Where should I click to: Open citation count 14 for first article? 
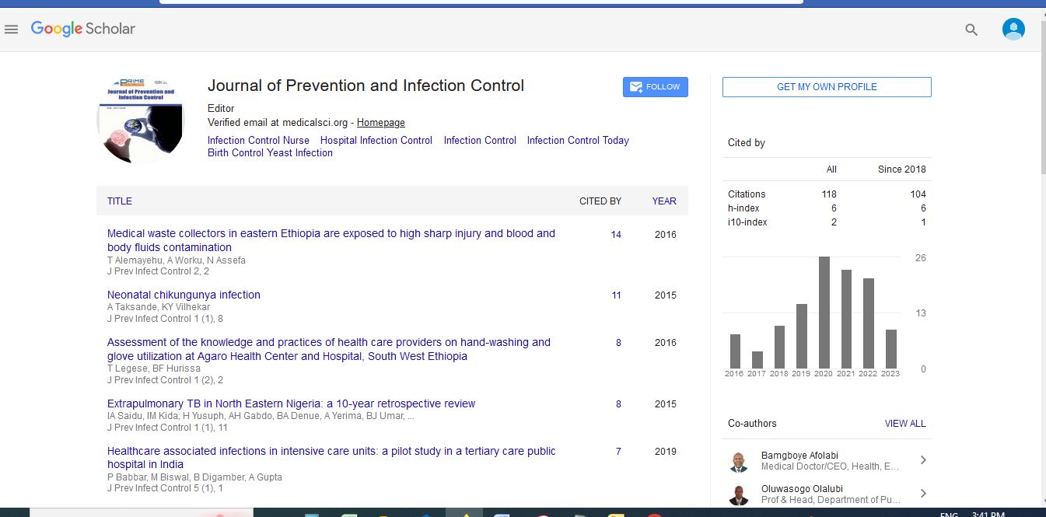coord(616,235)
